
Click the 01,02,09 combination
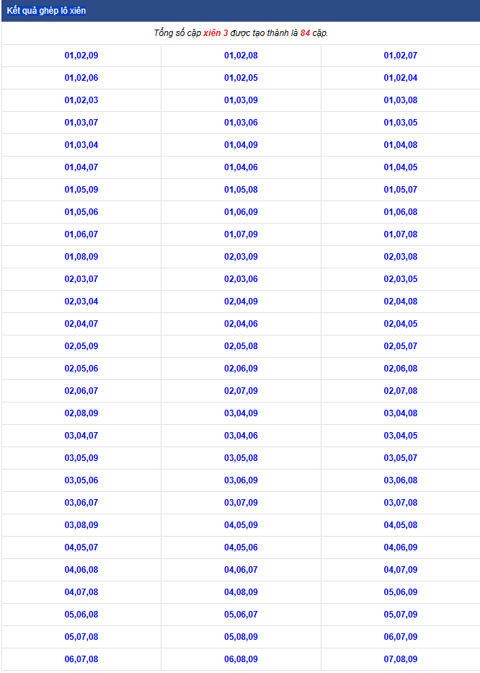click(x=81, y=56)
